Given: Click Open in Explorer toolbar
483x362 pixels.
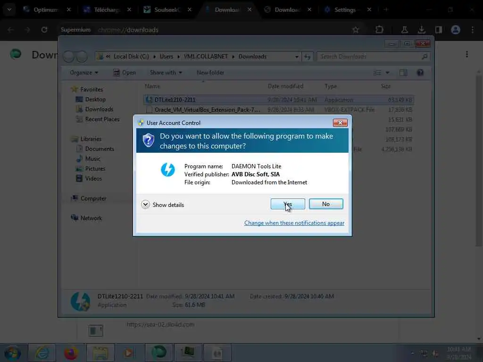Looking at the screenshot, I should 125,73.
